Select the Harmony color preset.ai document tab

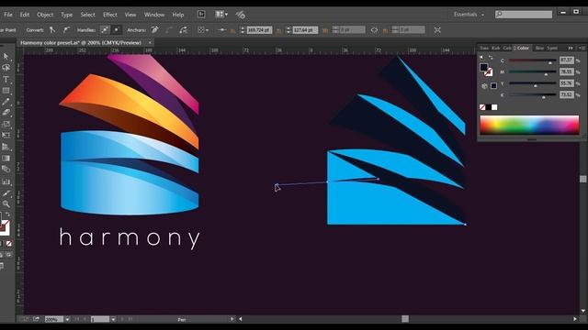coord(81,43)
